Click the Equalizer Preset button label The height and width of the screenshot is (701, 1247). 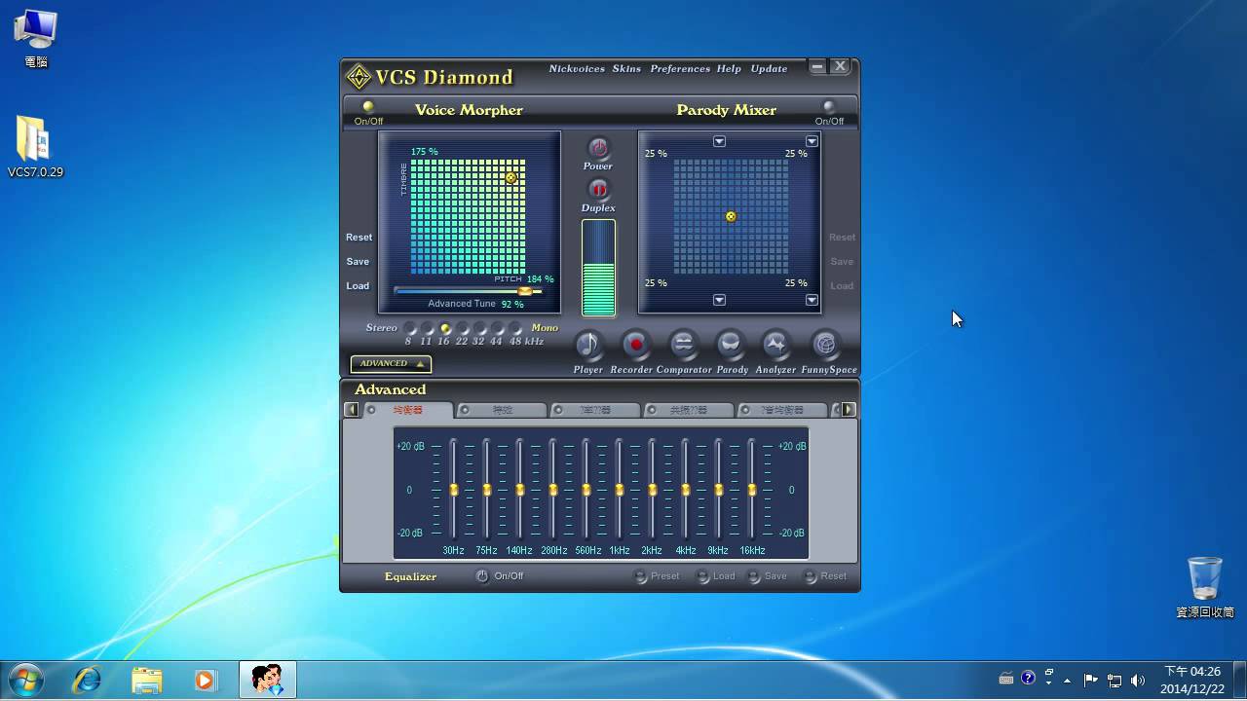[664, 576]
